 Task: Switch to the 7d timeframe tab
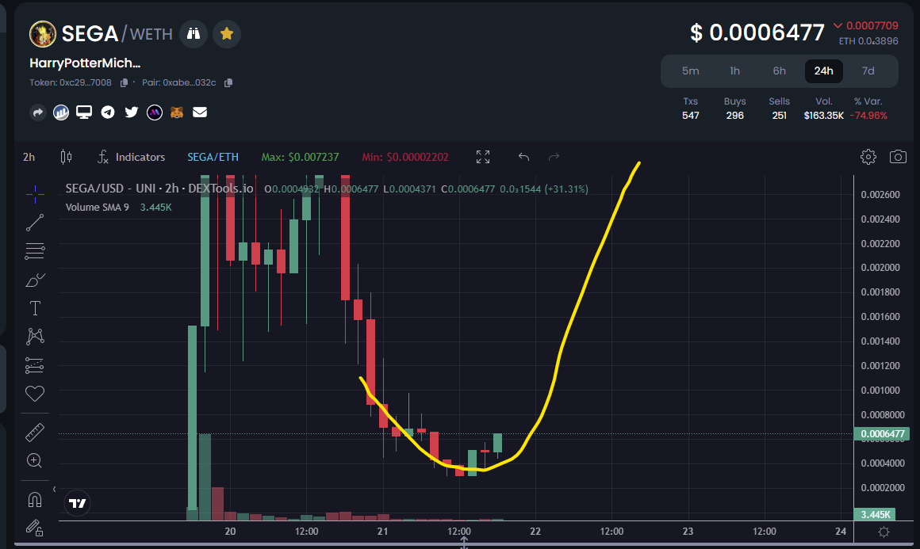868,71
